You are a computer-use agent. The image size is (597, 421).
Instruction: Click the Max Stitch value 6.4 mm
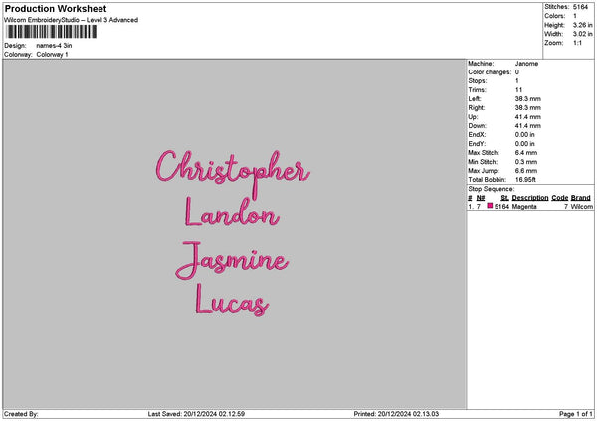click(526, 153)
